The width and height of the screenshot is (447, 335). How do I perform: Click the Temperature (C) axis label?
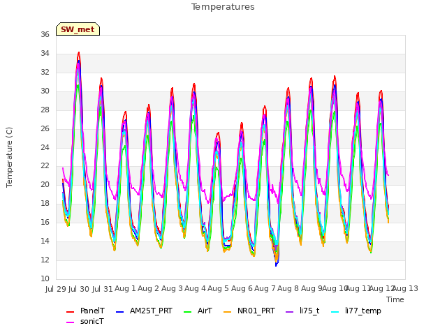(9, 157)
